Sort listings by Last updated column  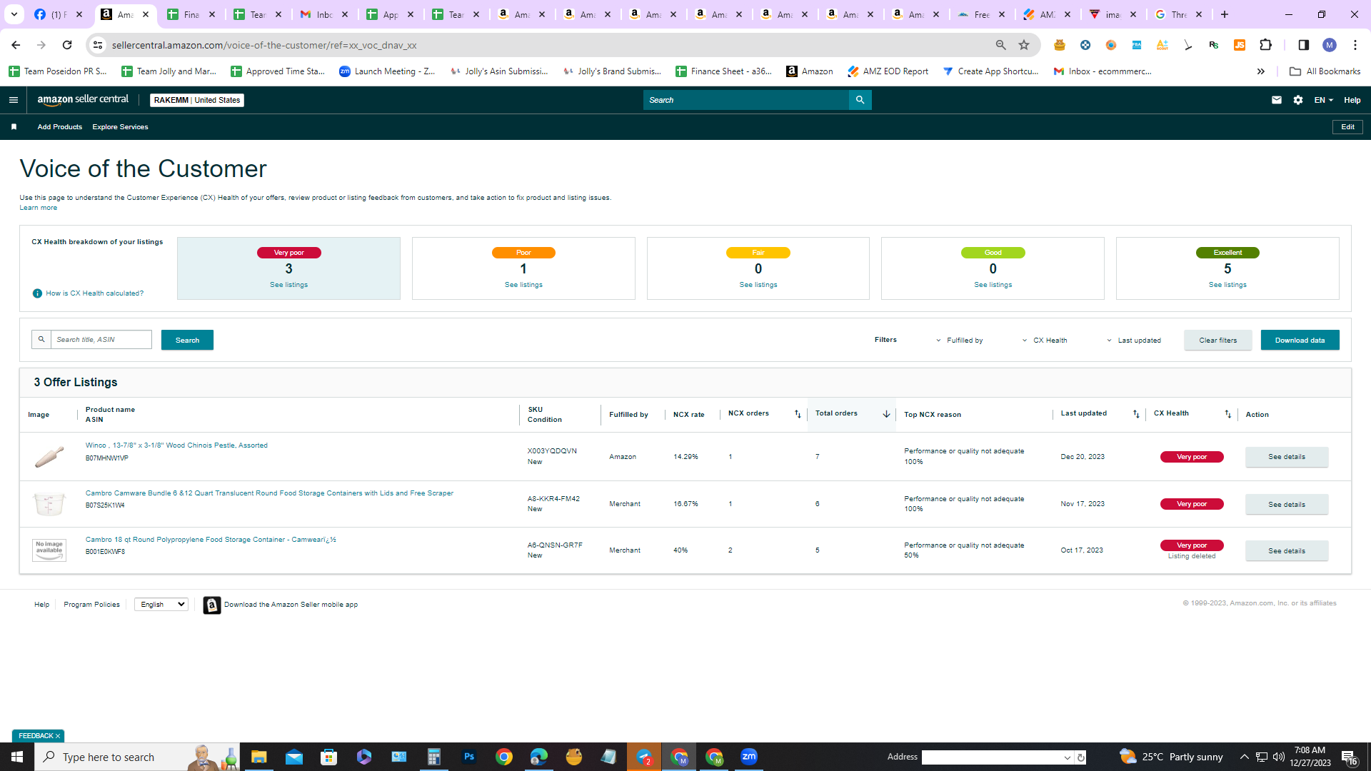coord(1136,414)
